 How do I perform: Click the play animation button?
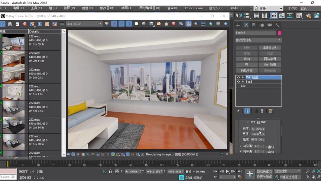point(227,171)
